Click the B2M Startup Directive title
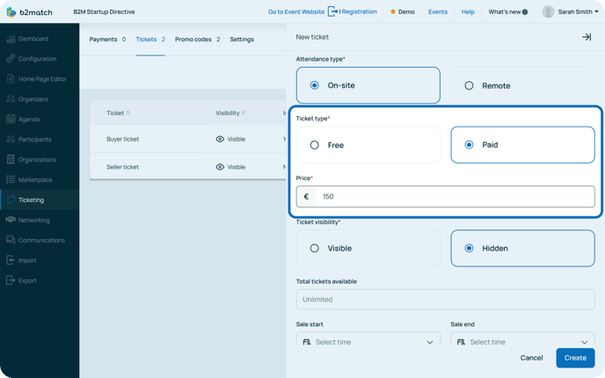Screen dimensions: 605x378 pyautogui.click(x=104, y=12)
